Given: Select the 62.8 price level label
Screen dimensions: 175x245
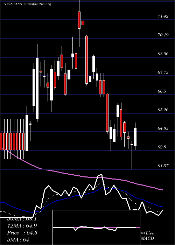Looking at the screenshot, I should (162, 147).
